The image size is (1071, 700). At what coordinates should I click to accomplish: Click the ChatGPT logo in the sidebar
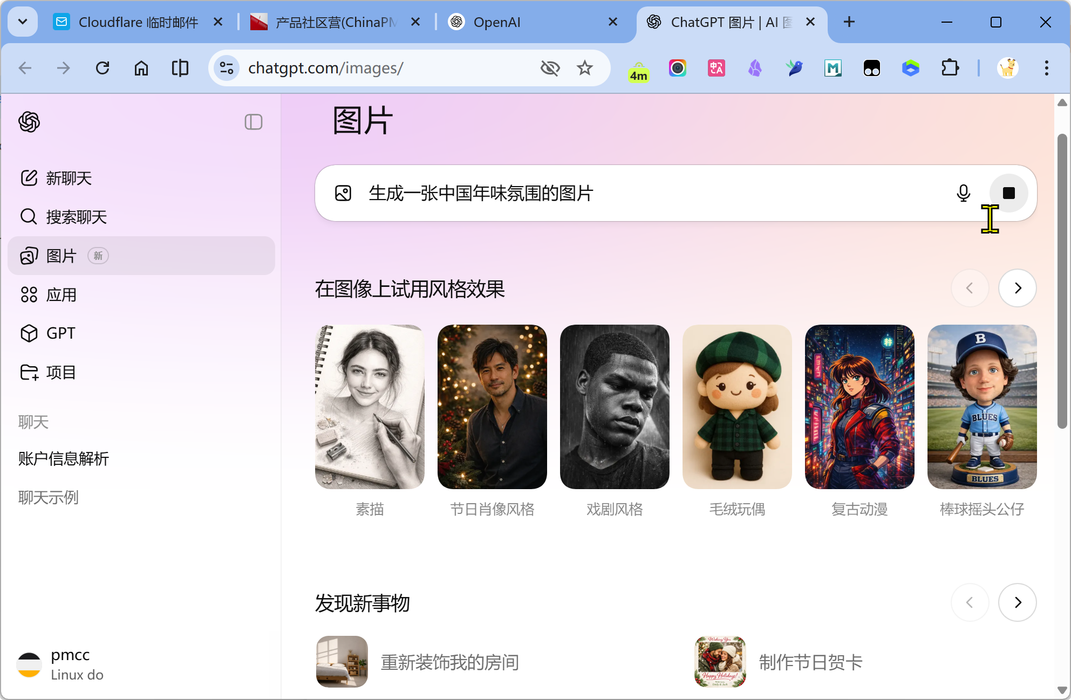(29, 122)
